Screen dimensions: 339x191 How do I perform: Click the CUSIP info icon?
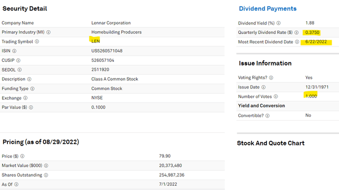pyautogui.click(x=19, y=60)
